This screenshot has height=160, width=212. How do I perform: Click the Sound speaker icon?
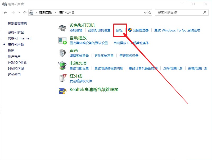[62, 53]
